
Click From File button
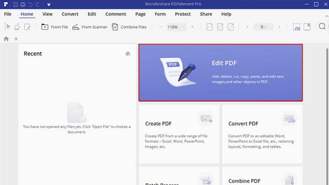point(54,27)
